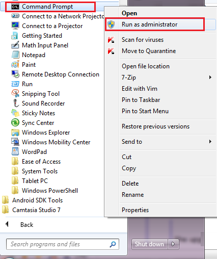Click the Remote Desktop Connection icon
Screen dimensions: 217x259
15,74
